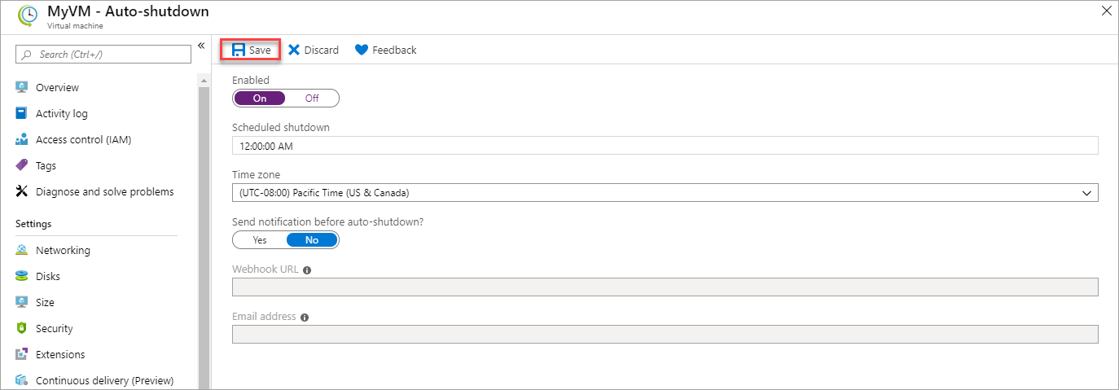Click the Access control (IAM) icon
This screenshot has height=390, width=1119.
click(x=22, y=139)
